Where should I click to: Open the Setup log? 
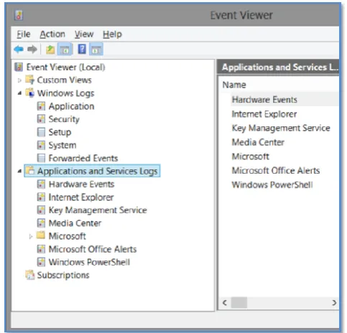(x=60, y=132)
